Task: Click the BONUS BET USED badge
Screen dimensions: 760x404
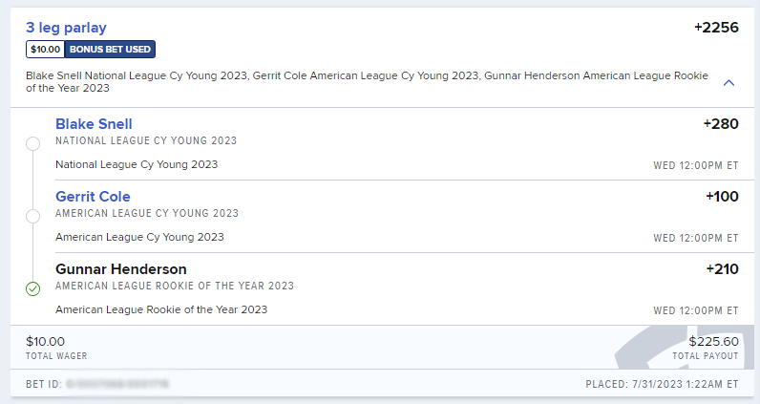Action: (110, 49)
